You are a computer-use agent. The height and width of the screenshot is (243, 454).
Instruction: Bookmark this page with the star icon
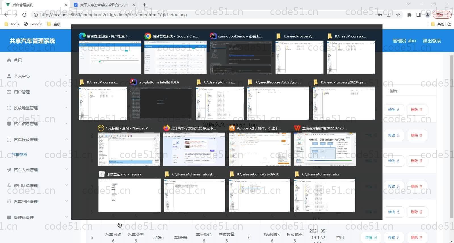pos(398,15)
